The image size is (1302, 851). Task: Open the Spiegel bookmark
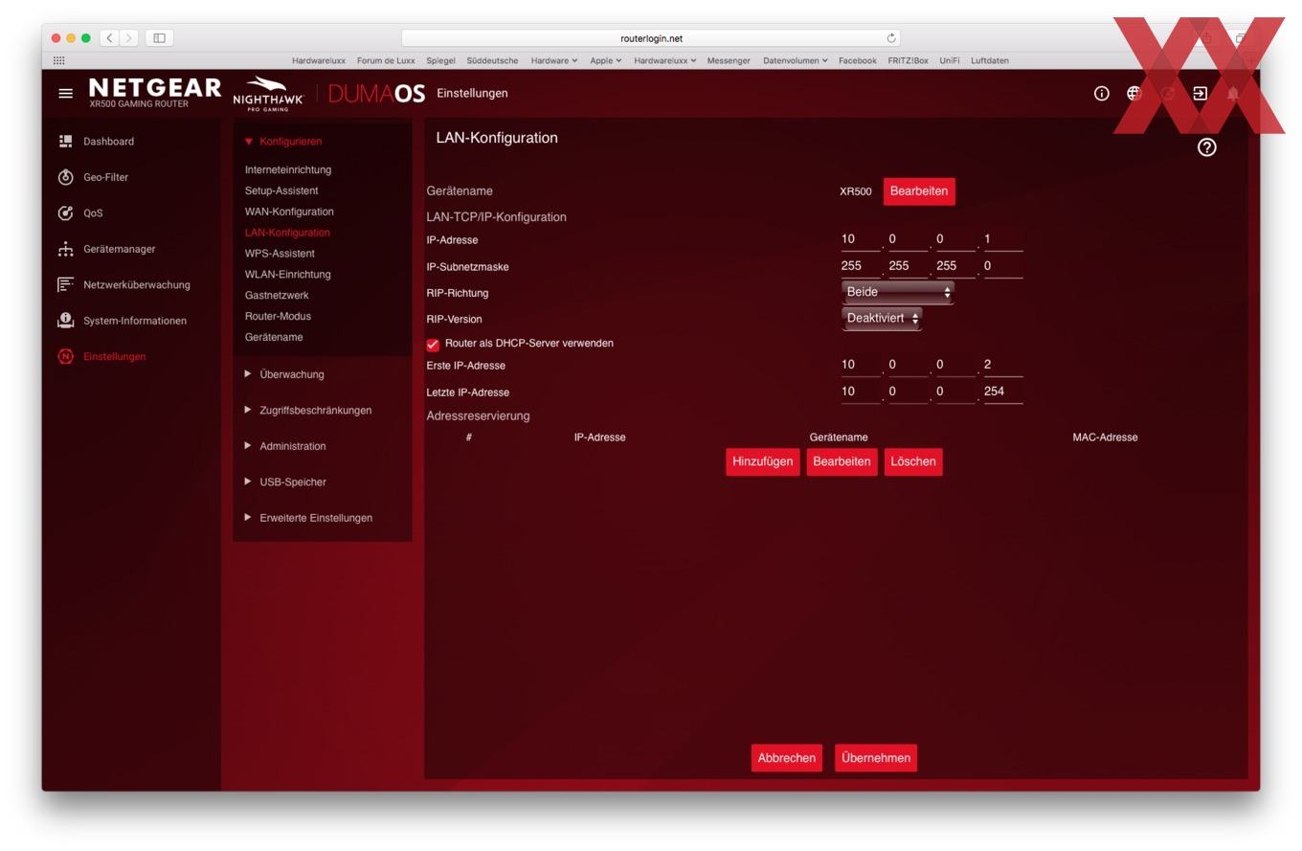tap(440, 60)
